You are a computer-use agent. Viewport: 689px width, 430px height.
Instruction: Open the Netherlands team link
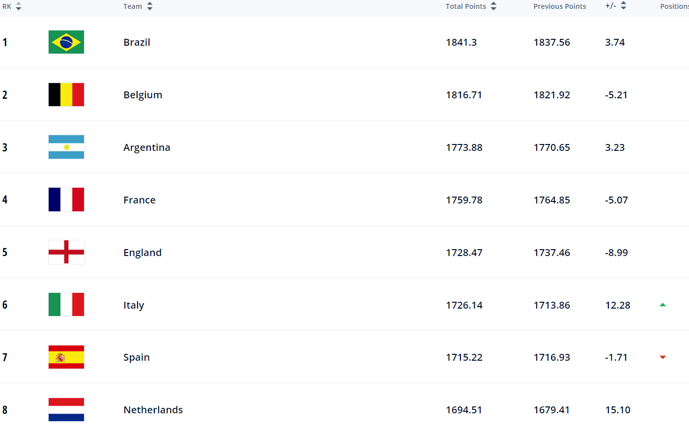153,410
